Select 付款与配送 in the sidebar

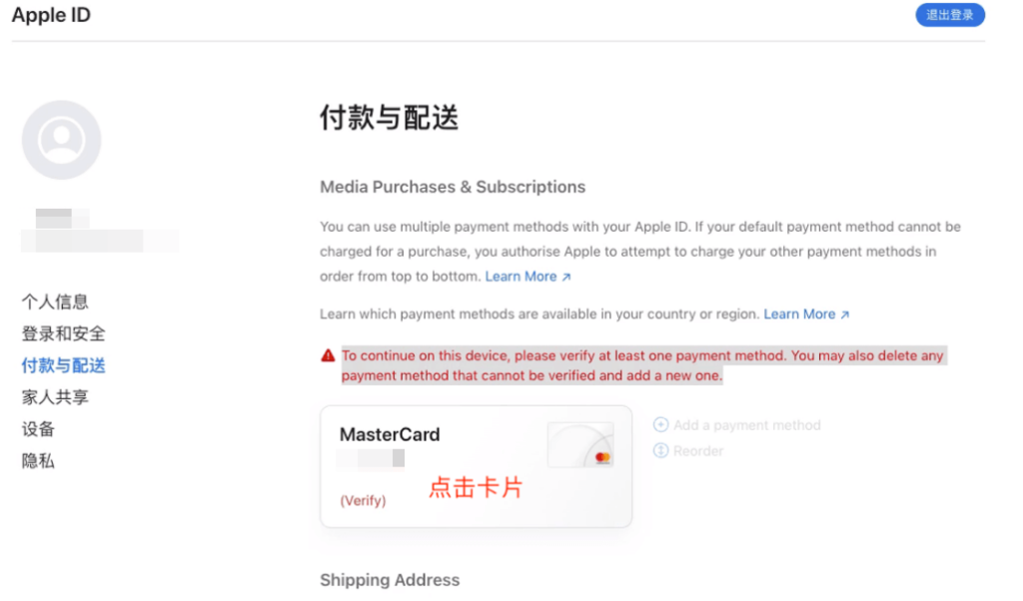(63, 365)
